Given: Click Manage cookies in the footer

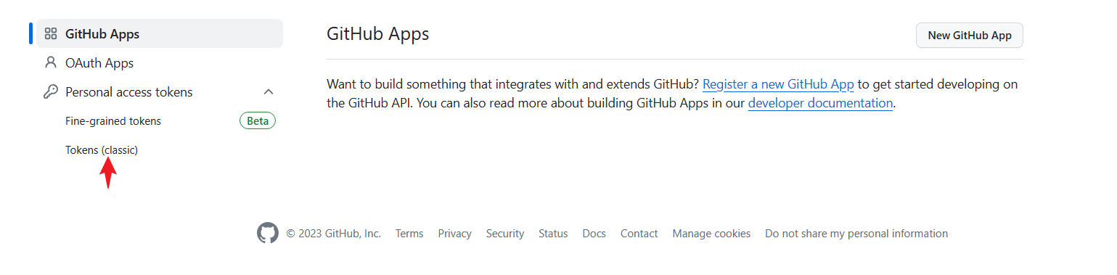Looking at the screenshot, I should point(711,234).
